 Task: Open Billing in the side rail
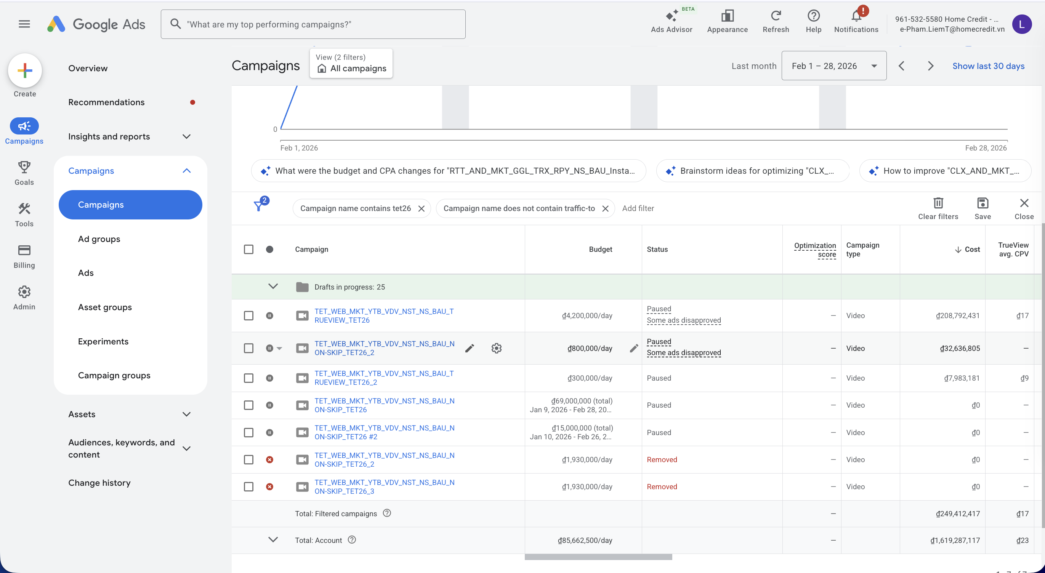click(24, 257)
